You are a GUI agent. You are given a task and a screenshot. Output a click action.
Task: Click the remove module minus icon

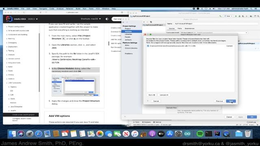click(147, 22)
